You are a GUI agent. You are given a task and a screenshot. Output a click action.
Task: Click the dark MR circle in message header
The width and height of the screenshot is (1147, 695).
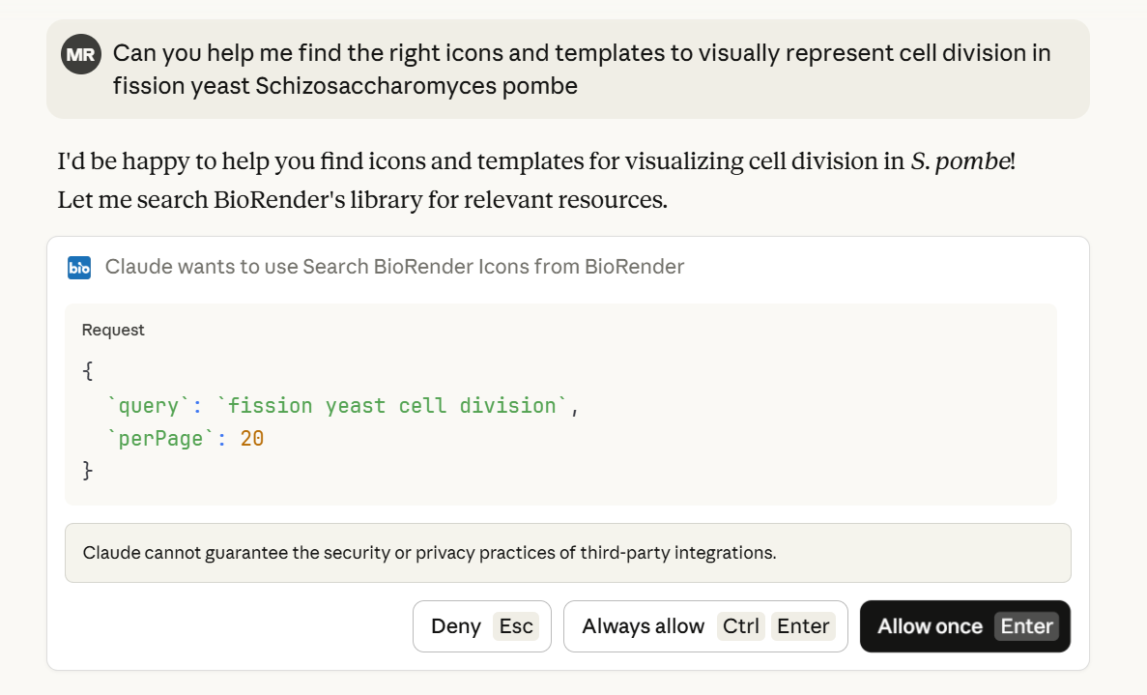(x=81, y=54)
